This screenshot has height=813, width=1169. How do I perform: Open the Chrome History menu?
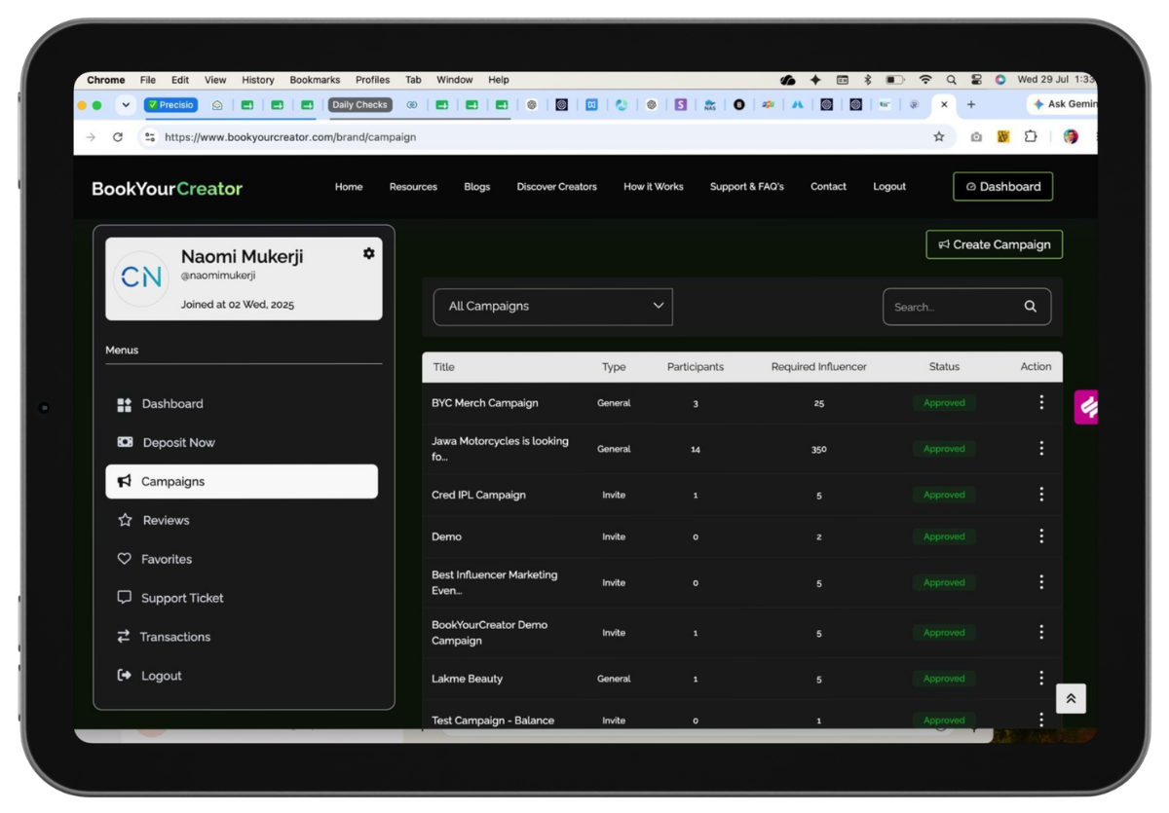coord(258,80)
